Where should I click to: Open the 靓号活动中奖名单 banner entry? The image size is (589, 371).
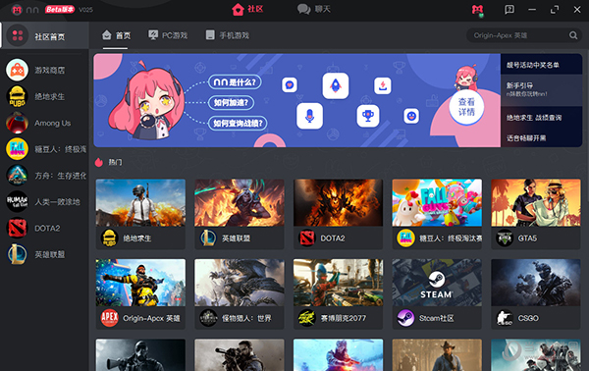541,65
